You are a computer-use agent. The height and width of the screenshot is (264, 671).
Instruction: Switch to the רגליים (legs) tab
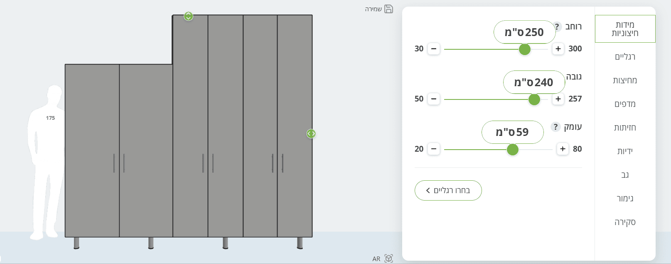(625, 57)
